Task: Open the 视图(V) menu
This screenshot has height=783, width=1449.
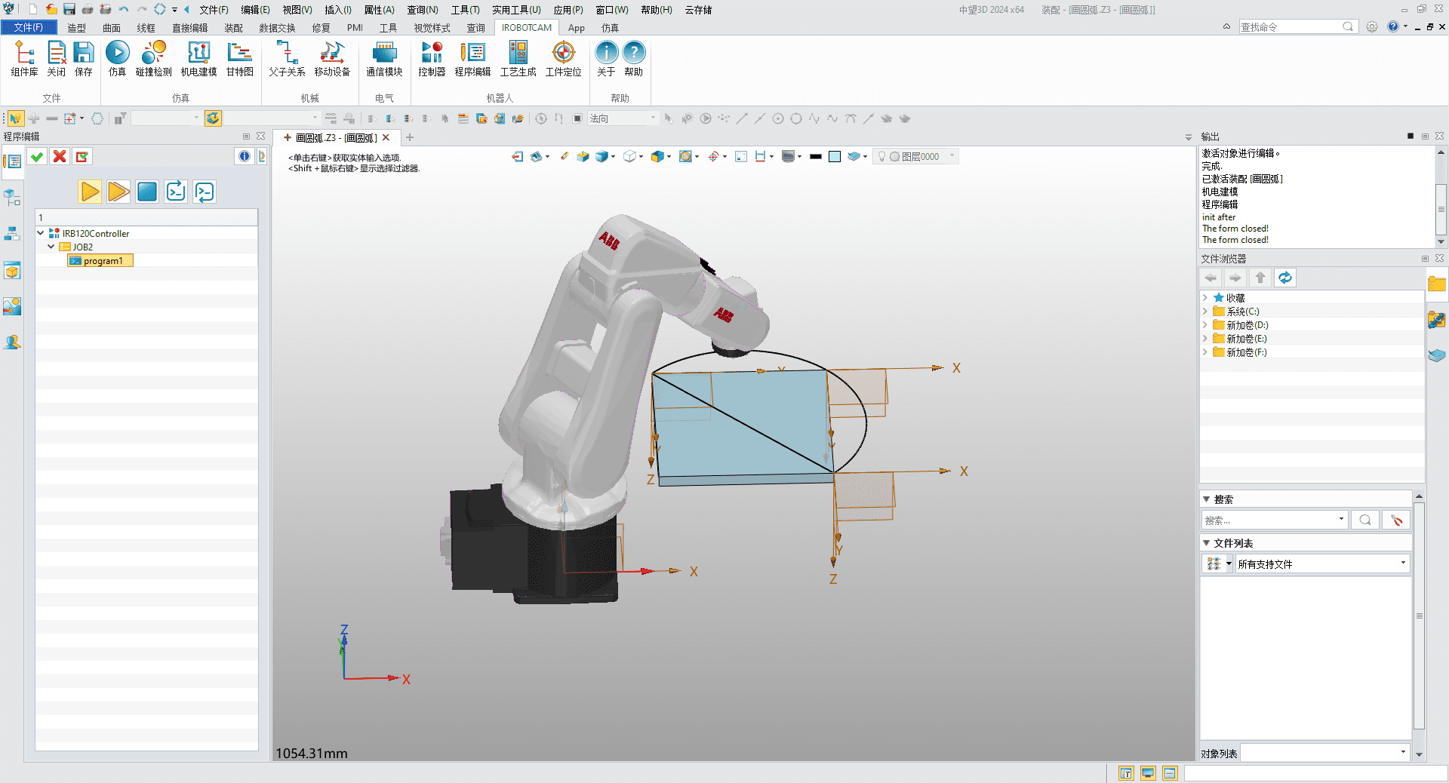Action: (x=297, y=10)
